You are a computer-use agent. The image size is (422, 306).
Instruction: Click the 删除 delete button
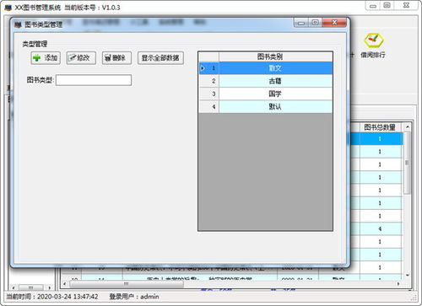(116, 58)
